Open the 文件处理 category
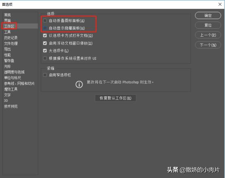Screen dimensions: 225x178 tap(11, 43)
